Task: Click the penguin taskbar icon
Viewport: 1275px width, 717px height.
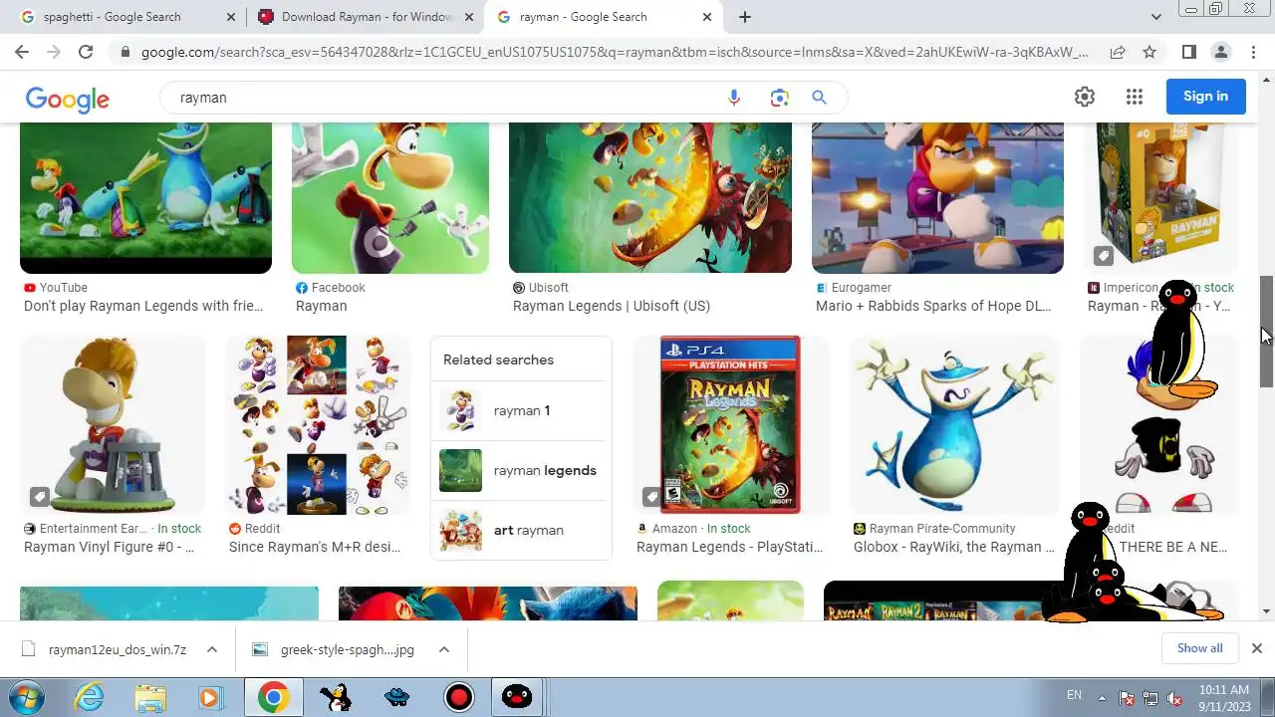Action: (x=336, y=697)
